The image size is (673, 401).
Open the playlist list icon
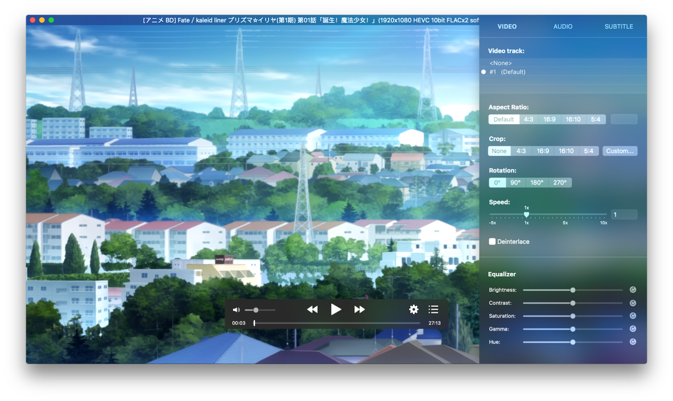433,310
